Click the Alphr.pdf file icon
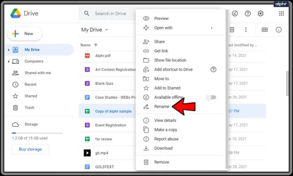This screenshot has height=176, width=293. coord(87,56)
